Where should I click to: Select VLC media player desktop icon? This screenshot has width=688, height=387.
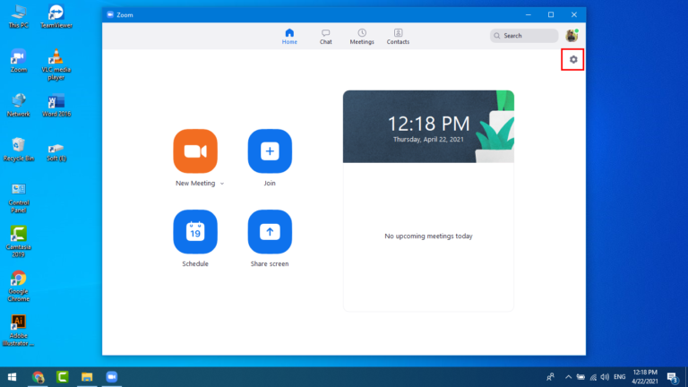tap(56, 64)
